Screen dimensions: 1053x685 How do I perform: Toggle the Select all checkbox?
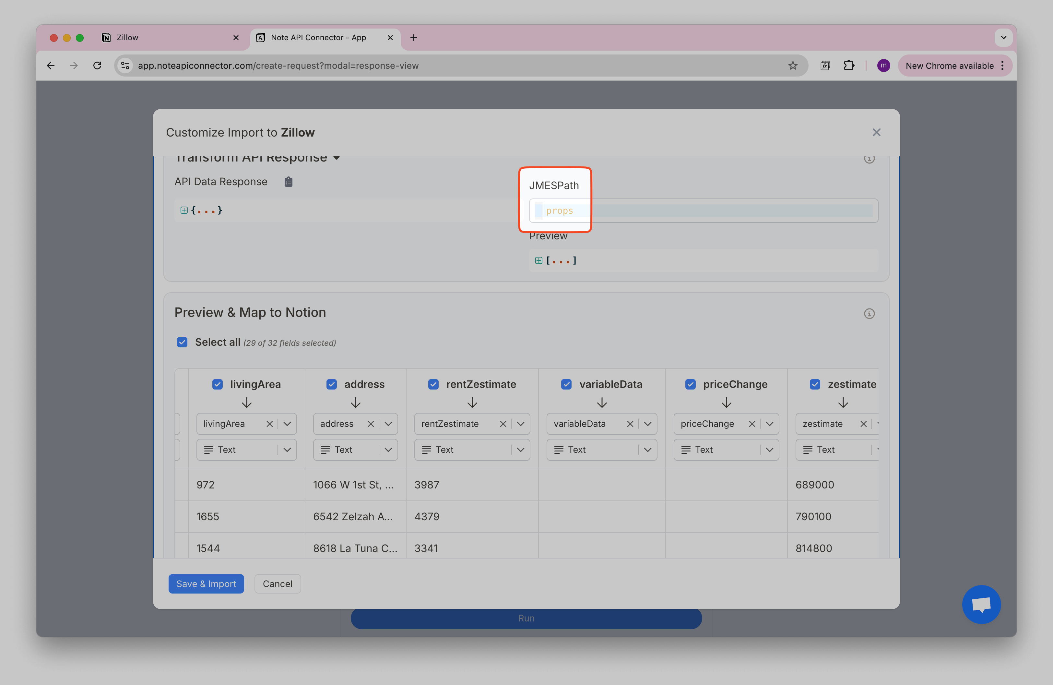[x=182, y=342]
